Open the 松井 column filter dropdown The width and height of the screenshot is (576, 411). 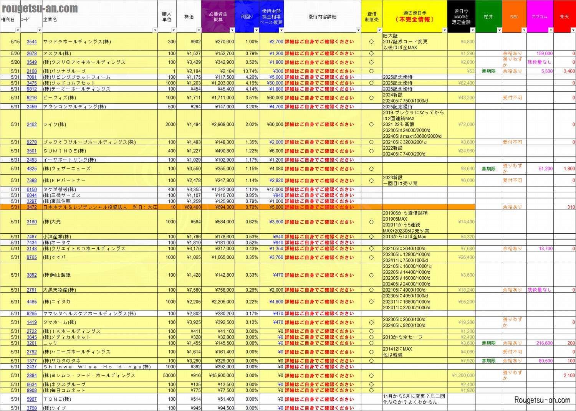(499, 30)
